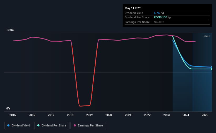Viewport: 216px width, 133px height.
Task: Select the 2020 x-axis label
Action: click(109, 115)
